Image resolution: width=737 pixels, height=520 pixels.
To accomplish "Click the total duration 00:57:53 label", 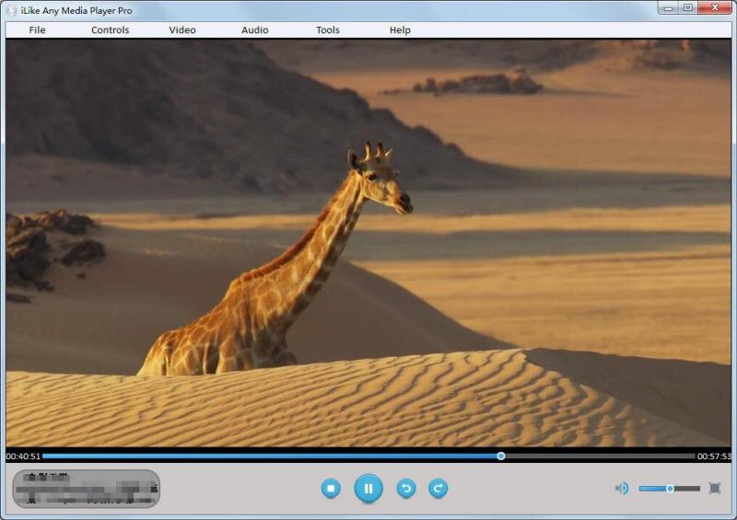I will pos(714,456).
